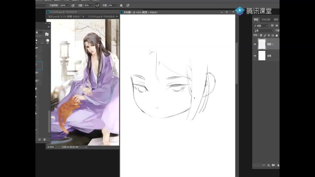Viewport: 315px width, 177px height.
Task: Click the status bar arrow beside document size
Action: (x=86, y=147)
